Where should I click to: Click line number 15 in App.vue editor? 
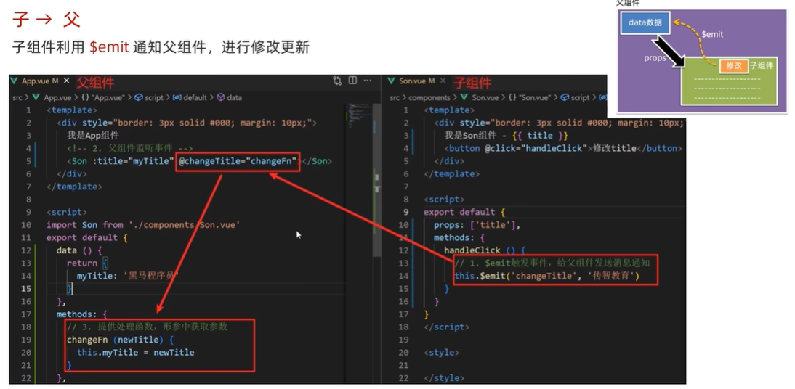[26, 289]
